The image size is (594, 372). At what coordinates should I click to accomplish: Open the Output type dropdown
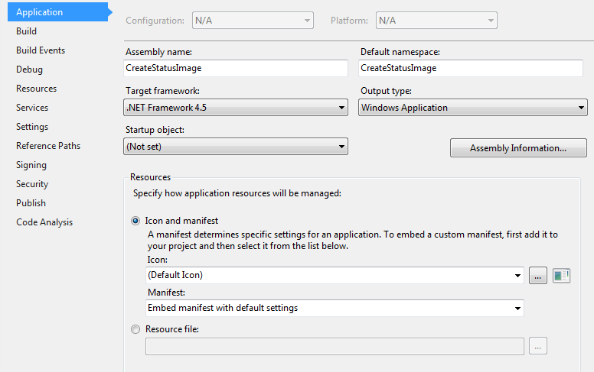click(x=473, y=108)
